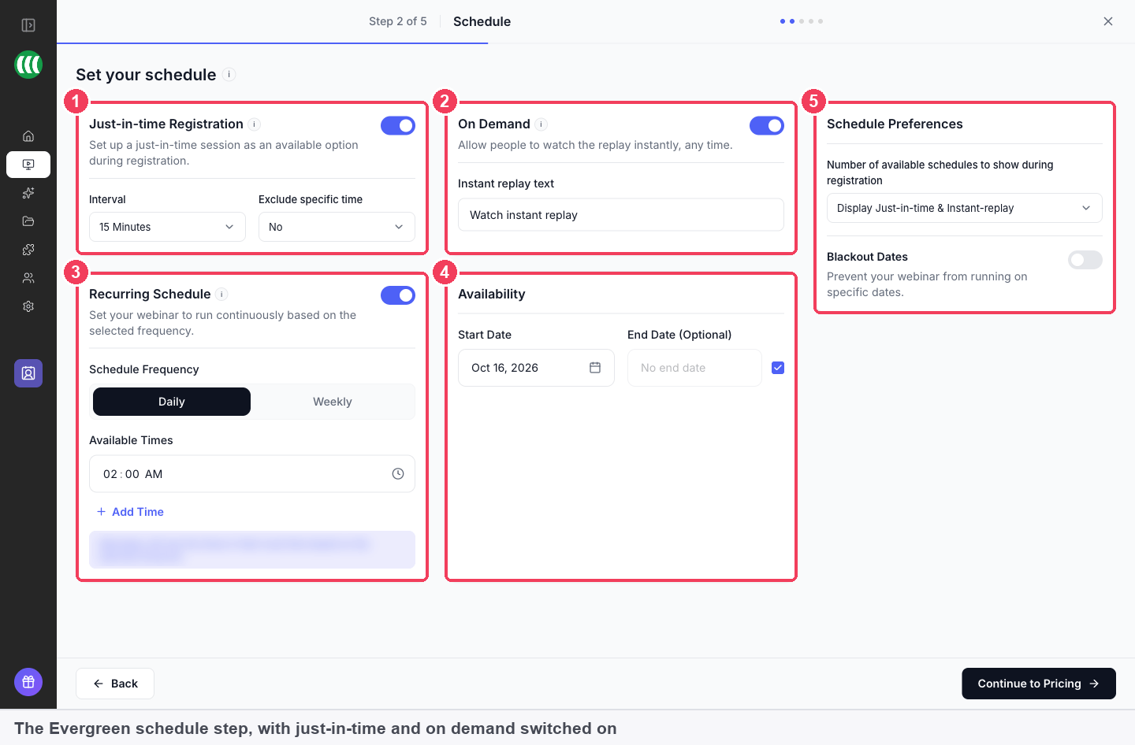Open the Display Just-in-time & Instant-replay dropdown
The height and width of the screenshot is (745, 1135).
965,208
